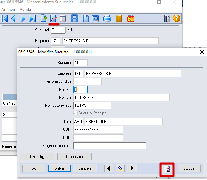Click the Empresa name field in main window
The width and height of the screenshot is (207, 180).
(111, 41)
